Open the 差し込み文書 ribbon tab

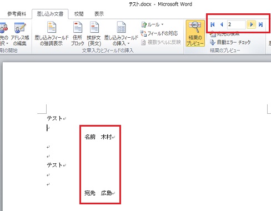[50, 14]
